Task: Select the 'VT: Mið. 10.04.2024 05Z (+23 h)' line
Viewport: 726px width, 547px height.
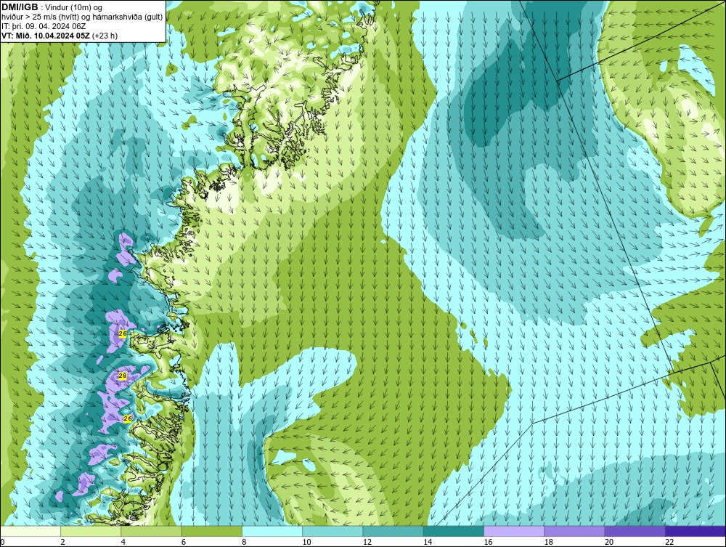Action: [x=60, y=36]
